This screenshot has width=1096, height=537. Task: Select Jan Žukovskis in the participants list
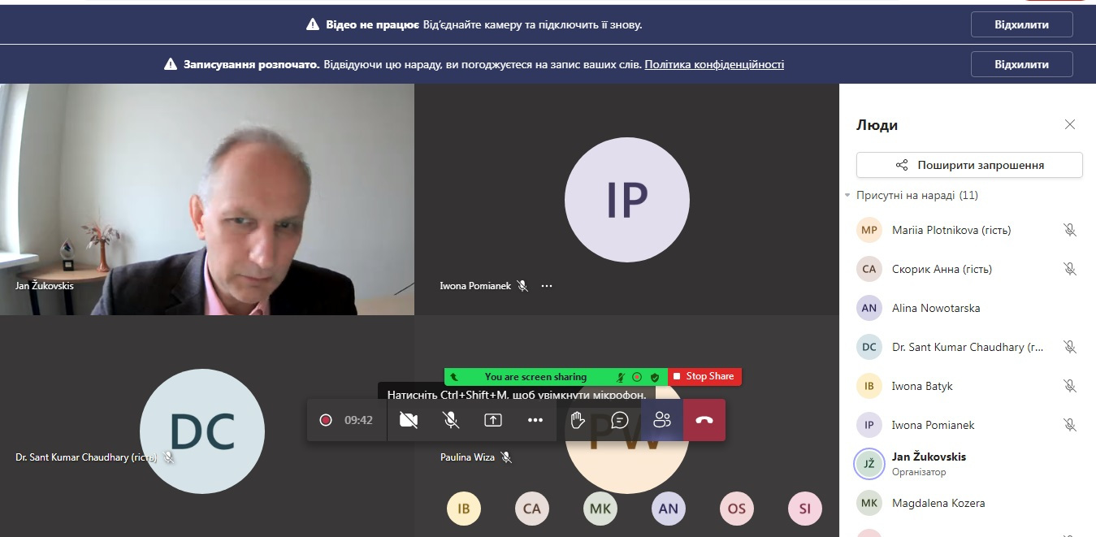click(x=929, y=463)
